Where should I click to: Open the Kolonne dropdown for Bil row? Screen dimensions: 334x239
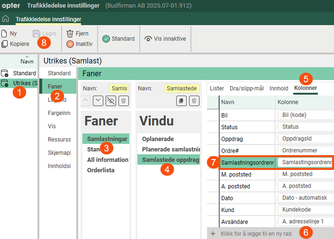click(x=305, y=115)
